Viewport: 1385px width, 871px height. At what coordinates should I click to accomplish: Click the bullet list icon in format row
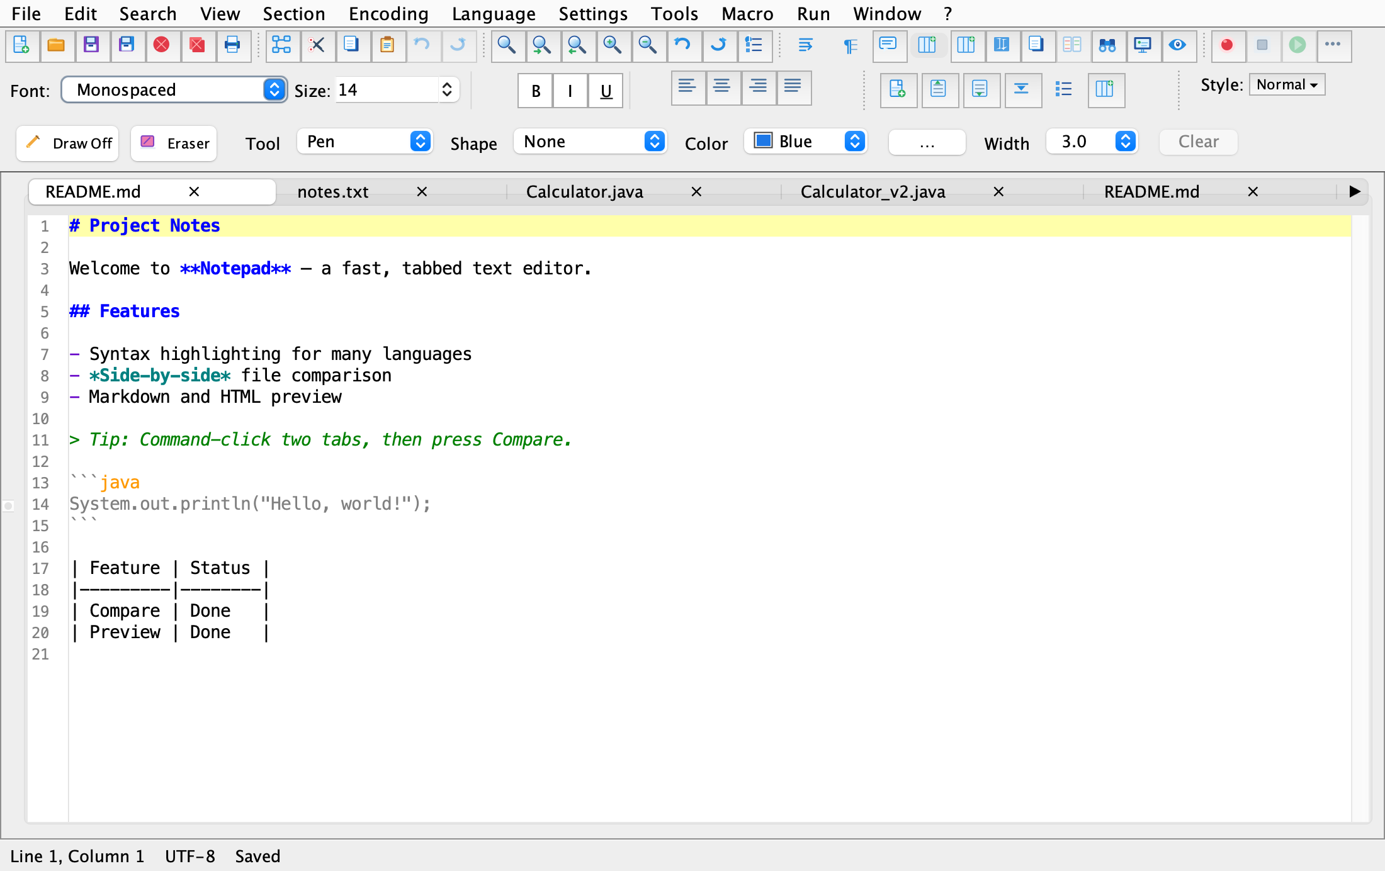click(1064, 89)
